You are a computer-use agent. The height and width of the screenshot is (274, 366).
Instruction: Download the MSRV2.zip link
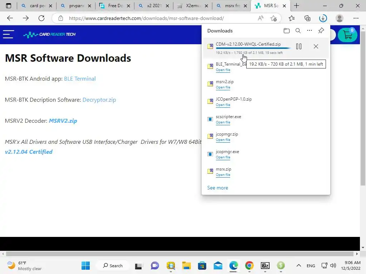(x=63, y=121)
